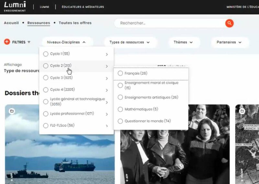Collapse the Niveaux-Disciplines dropdown
The height and width of the screenshot is (184, 259).
coord(66,42)
